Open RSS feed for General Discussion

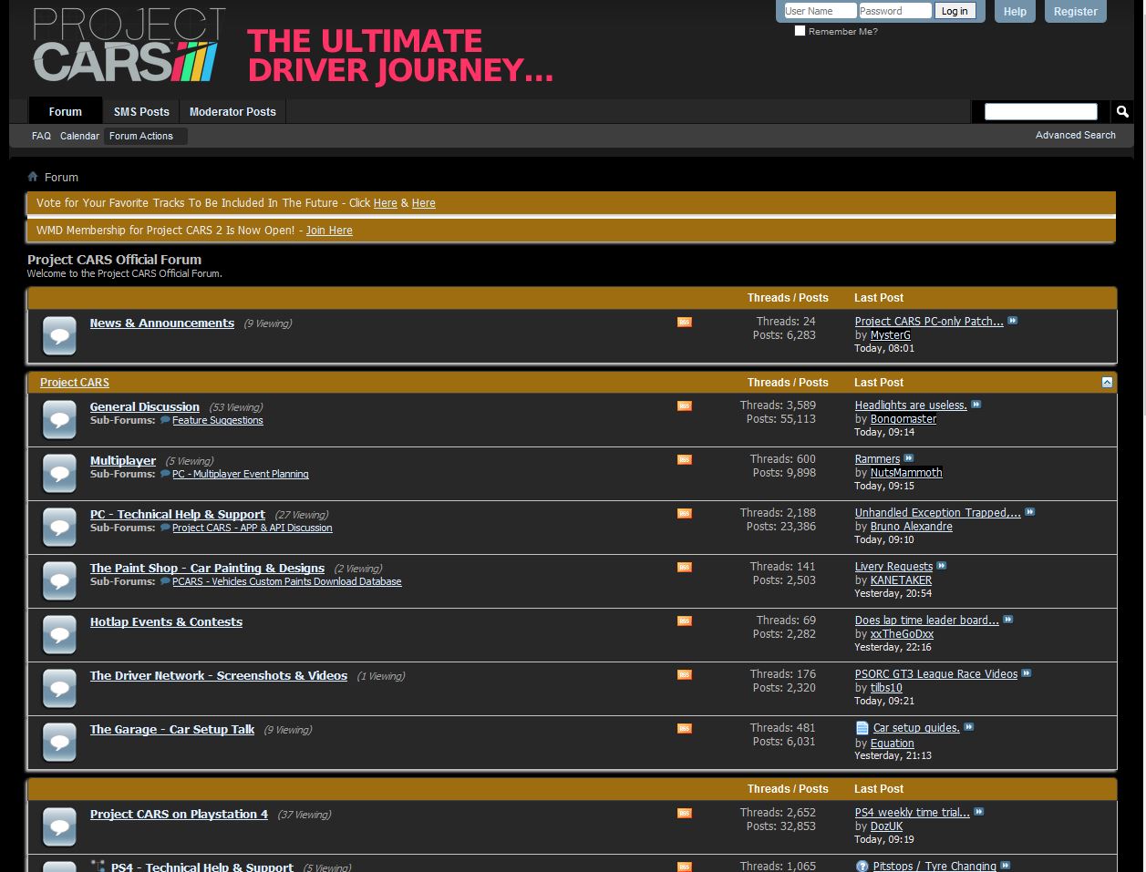click(685, 406)
